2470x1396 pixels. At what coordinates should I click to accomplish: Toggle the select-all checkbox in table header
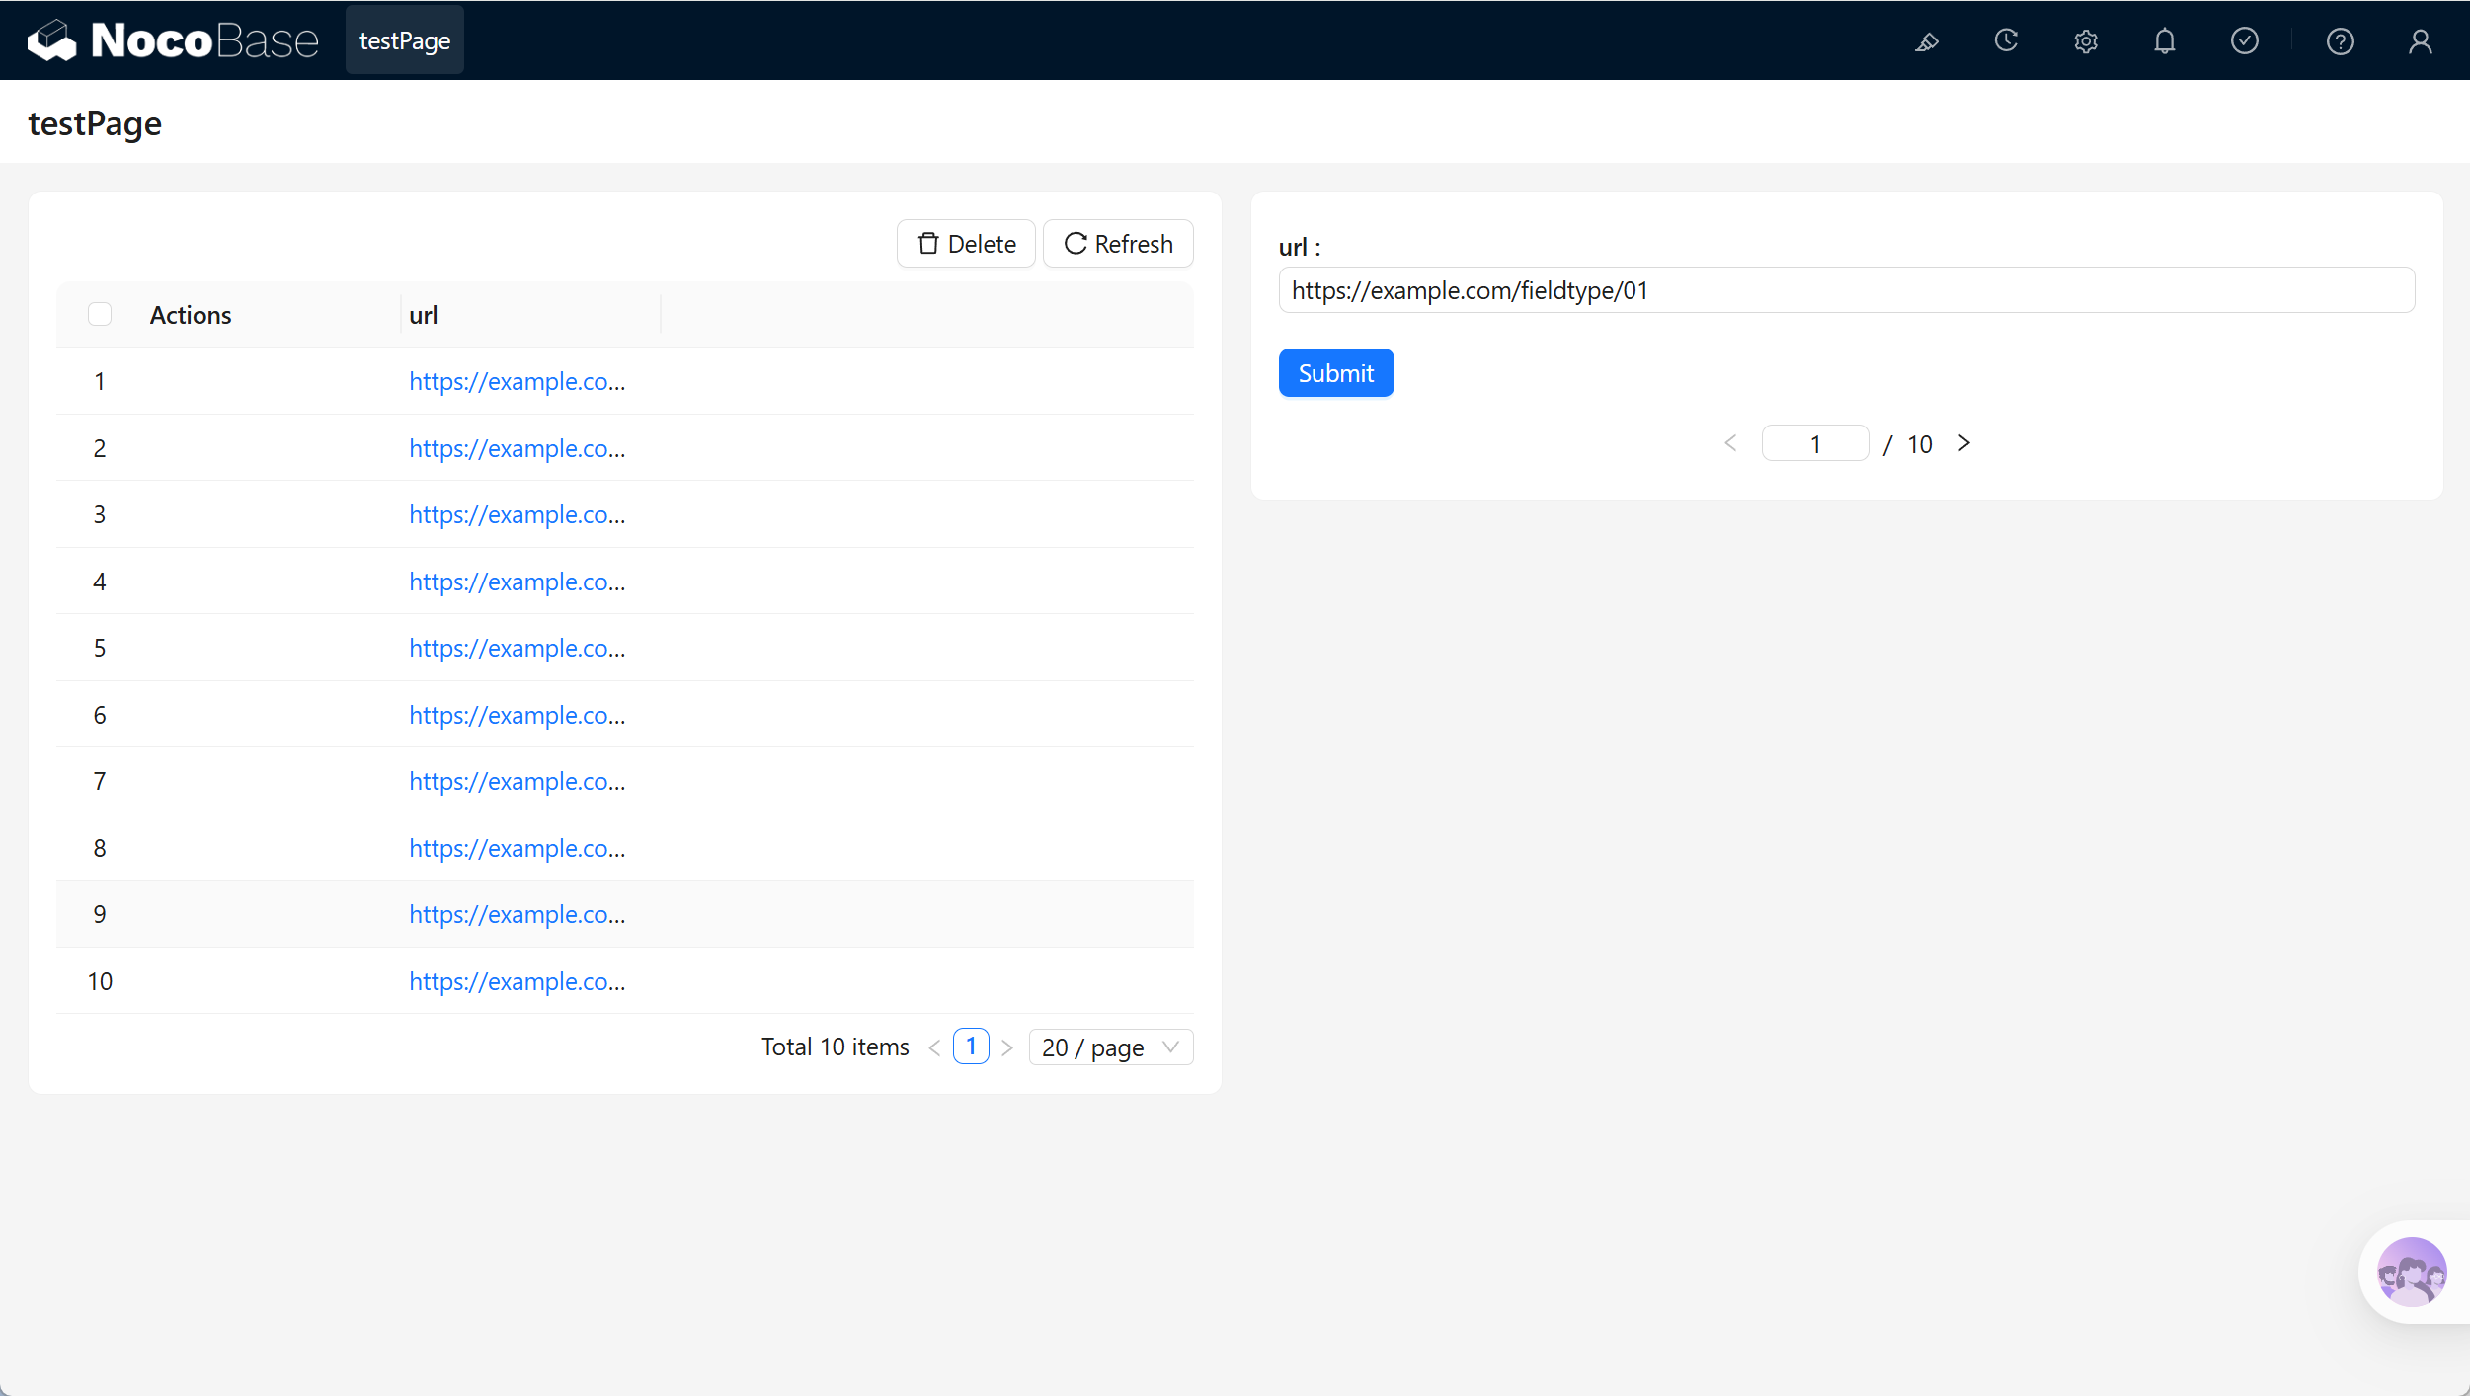point(100,314)
